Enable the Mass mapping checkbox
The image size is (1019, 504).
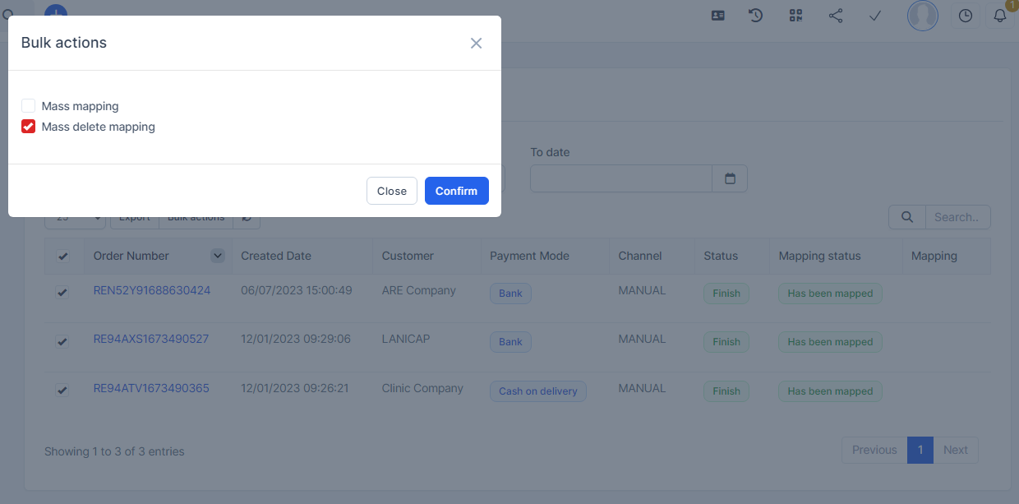29,106
